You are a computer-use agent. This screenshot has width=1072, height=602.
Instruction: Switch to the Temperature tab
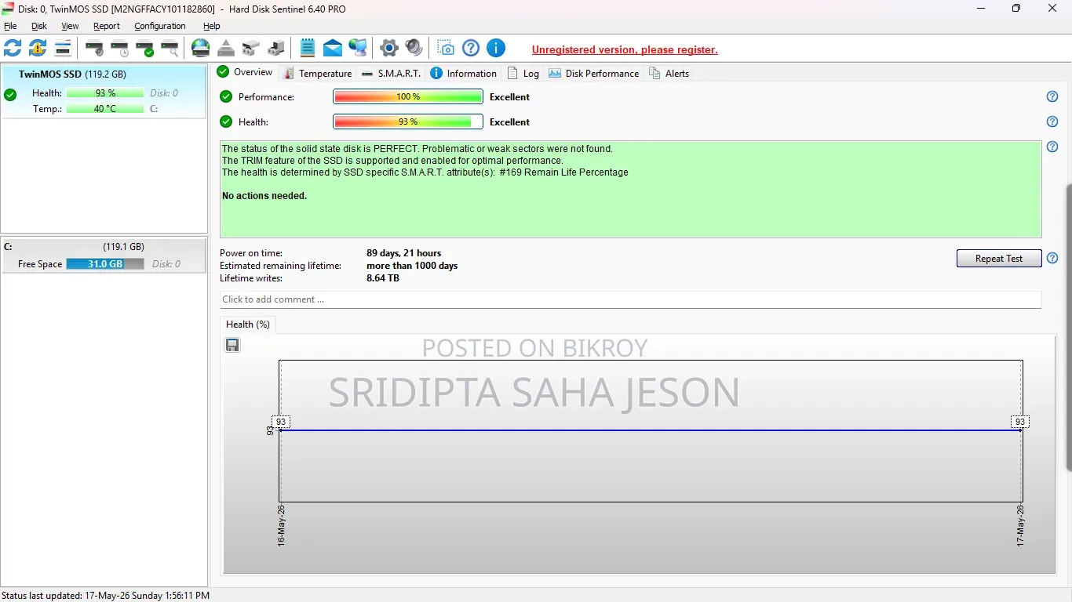(318, 73)
